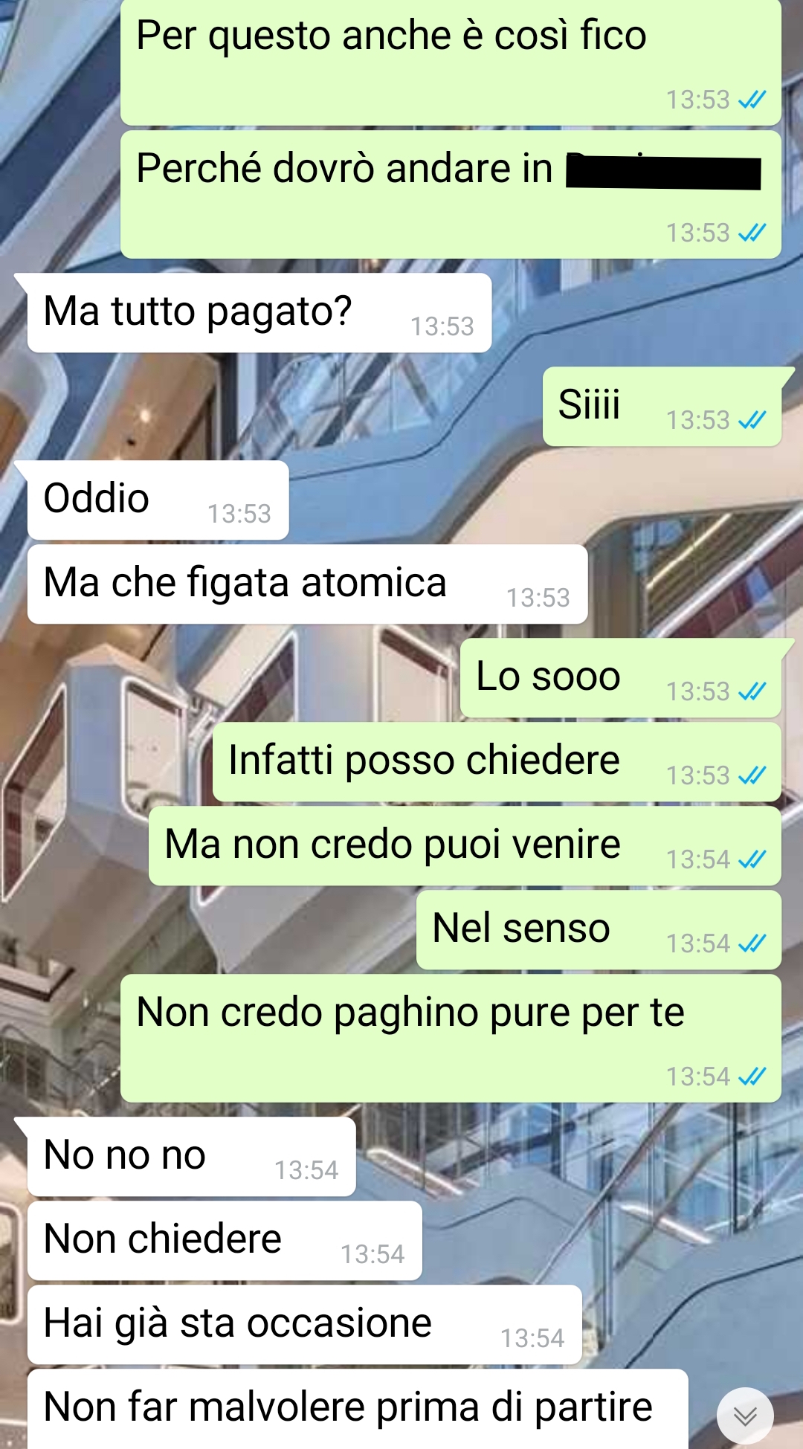The width and height of the screenshot is (803, 1449).
Task: Tap read receipt ticks on 'Siiii' message
Action: pyautogui.click(x=752, y=420)
